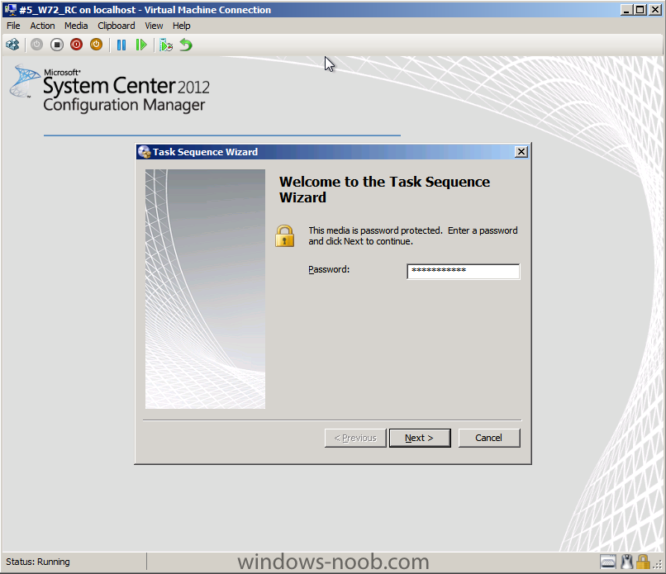Turn off the virtual machine
Image resolution: width=666 pixels, height=574 pixels.
[x=56, y=45]
